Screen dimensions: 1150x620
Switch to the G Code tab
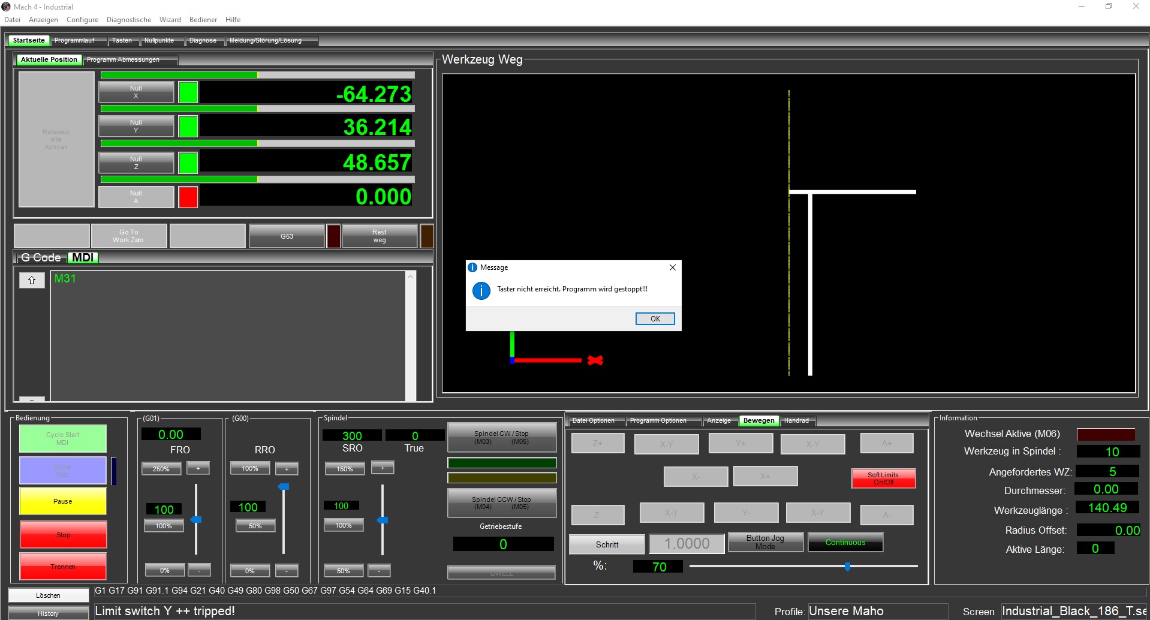(41, 258)
